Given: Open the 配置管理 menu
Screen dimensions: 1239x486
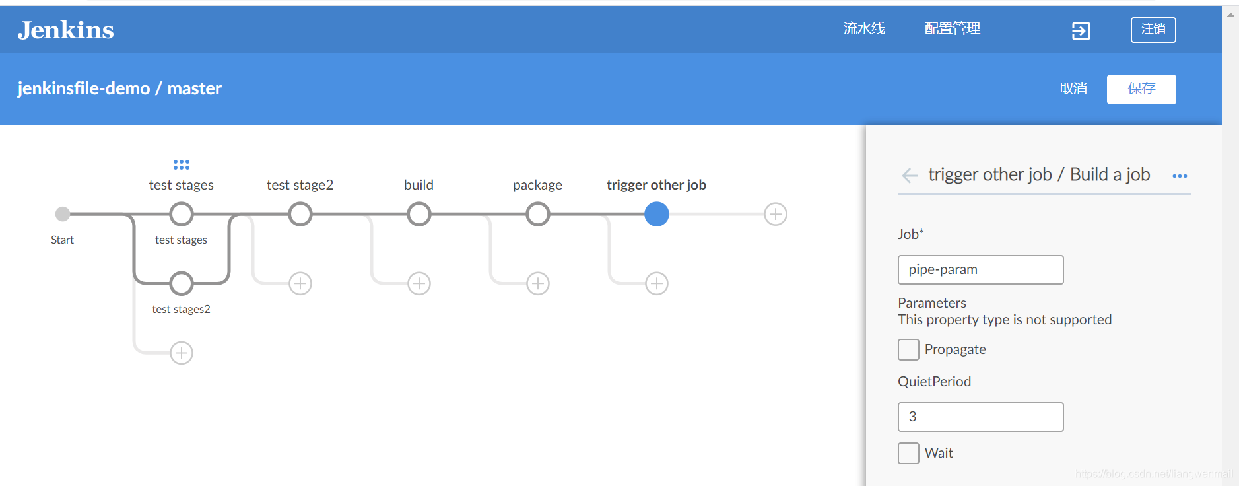Looking at the screenshot, I should [x=952, y=28].
